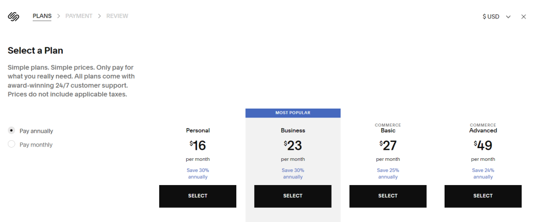Expand the currency chevron arrow

click(x=508, y=17)
